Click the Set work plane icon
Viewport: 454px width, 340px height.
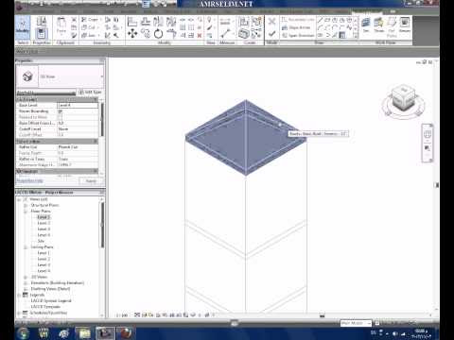(x=366, y=25)
